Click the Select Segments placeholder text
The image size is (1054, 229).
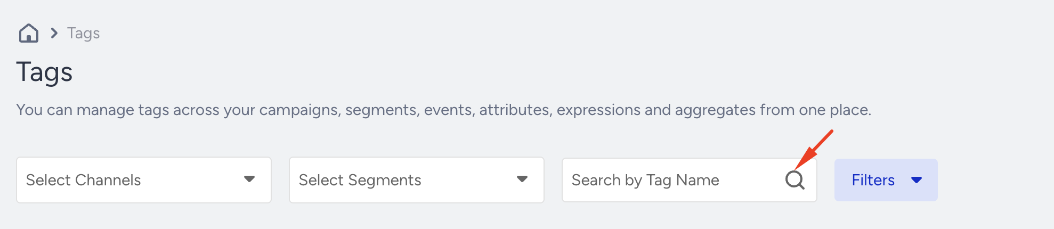[x=360, y=180]
